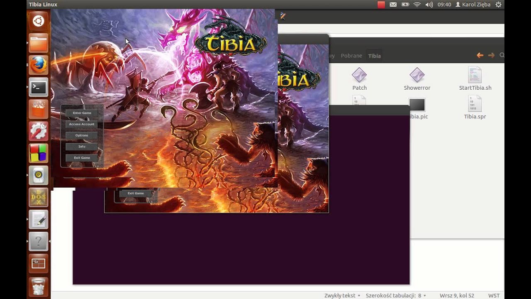The width and height of the screenshot is (531, 299).
Task: Click the pencil toolbar icon in gedit window
Action: tap(283, 16)
